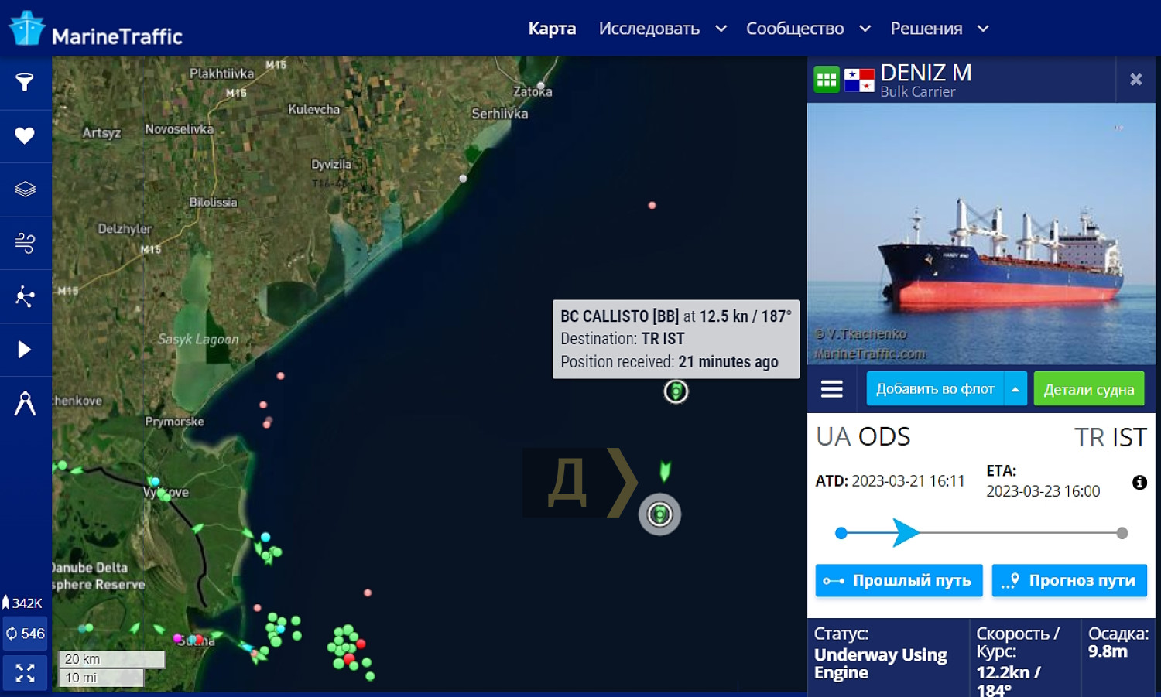This screenshot has height=697, width=1161.
Task: Click the ETA info icon
Action: click(x=1139, y=483)
